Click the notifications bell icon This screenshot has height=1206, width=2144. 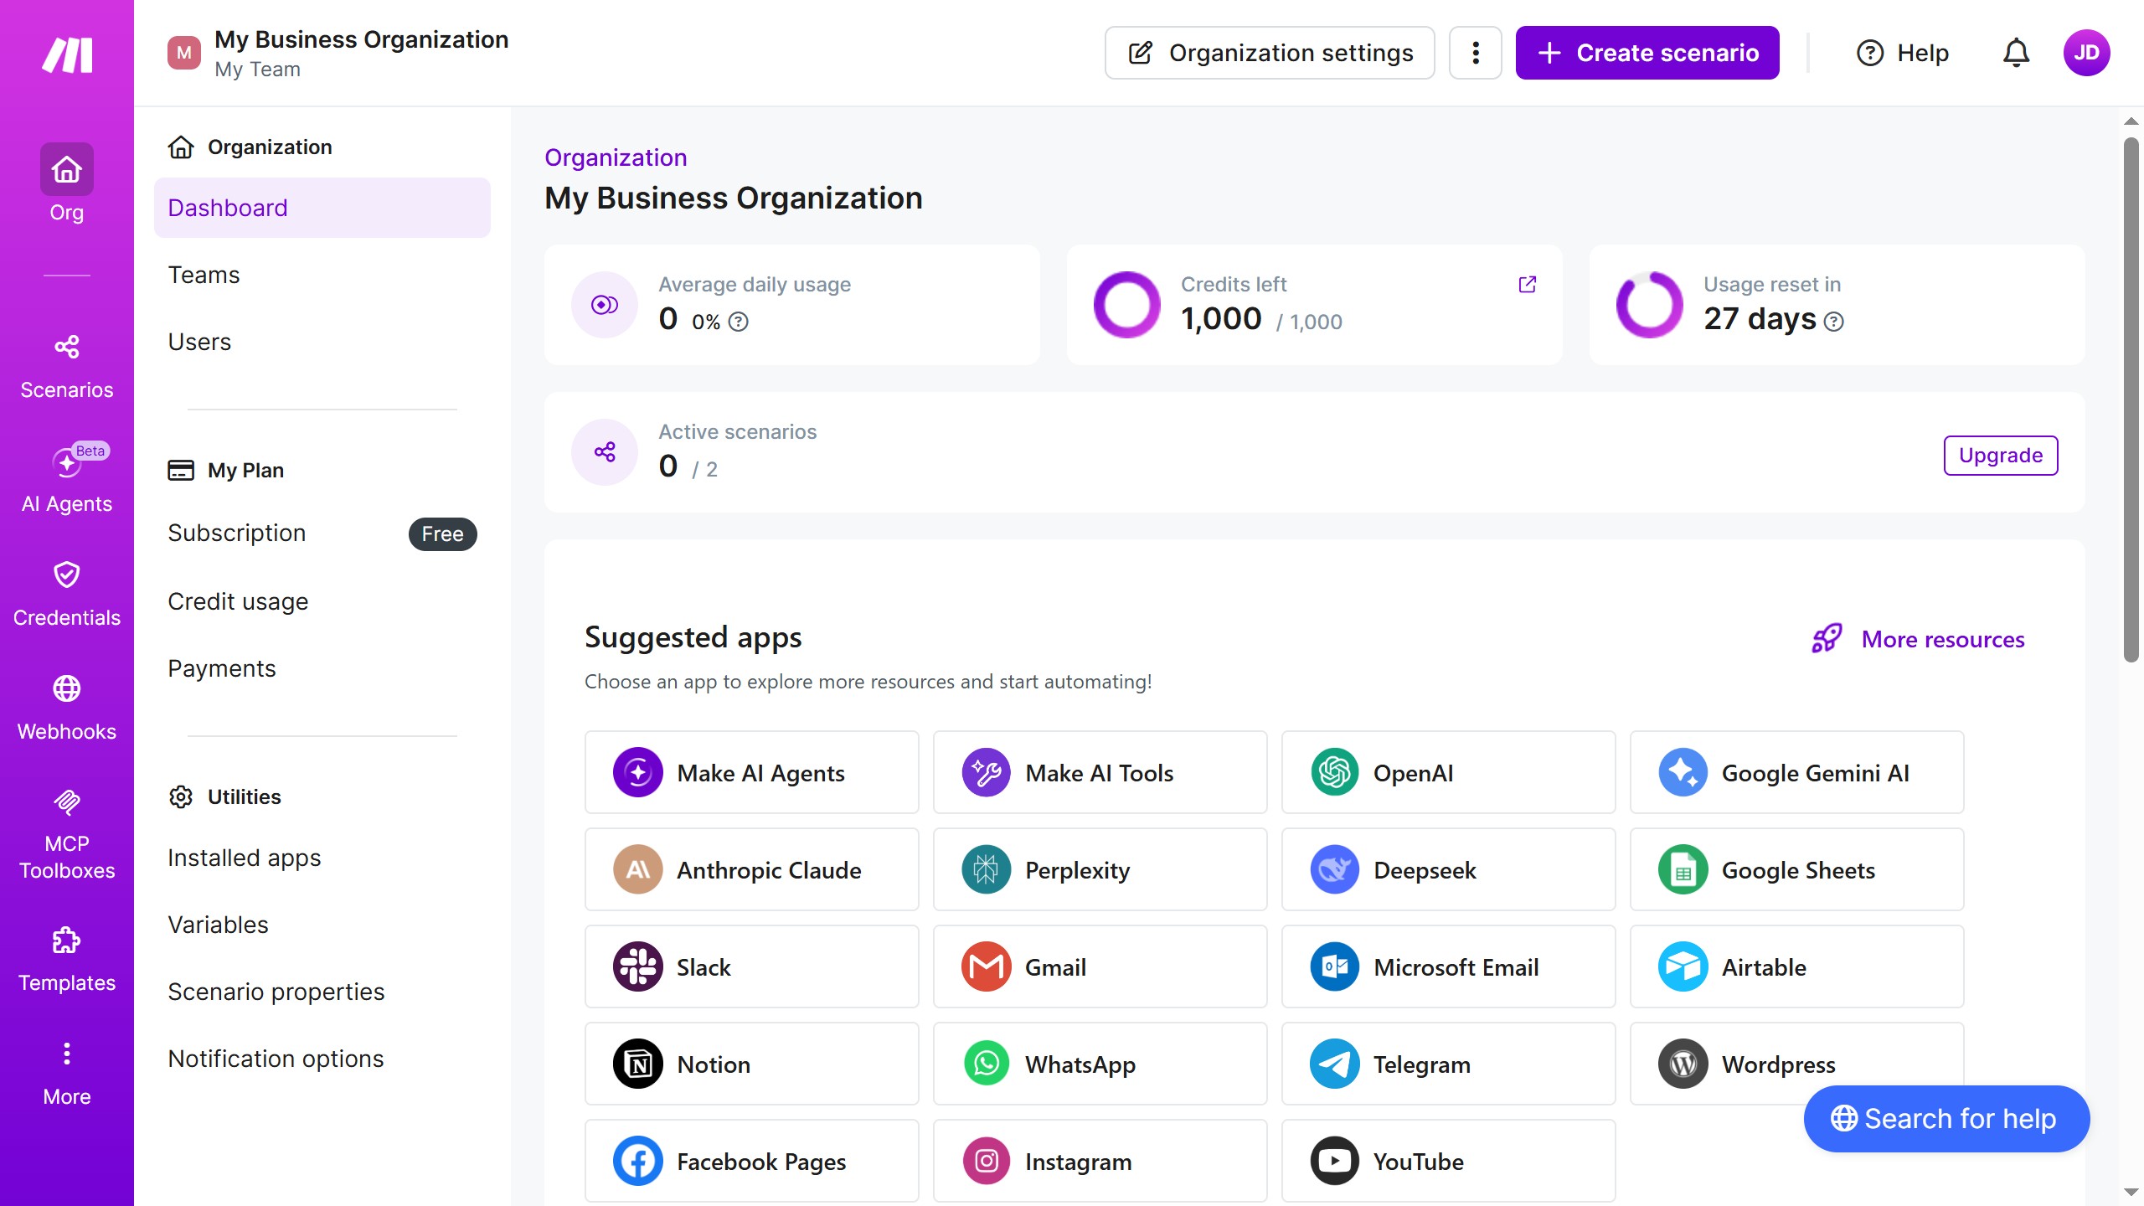(2016, 53)
